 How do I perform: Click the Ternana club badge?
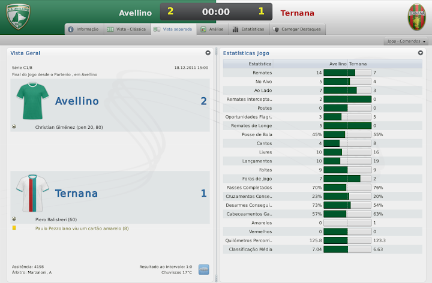[x=416, y=17]
